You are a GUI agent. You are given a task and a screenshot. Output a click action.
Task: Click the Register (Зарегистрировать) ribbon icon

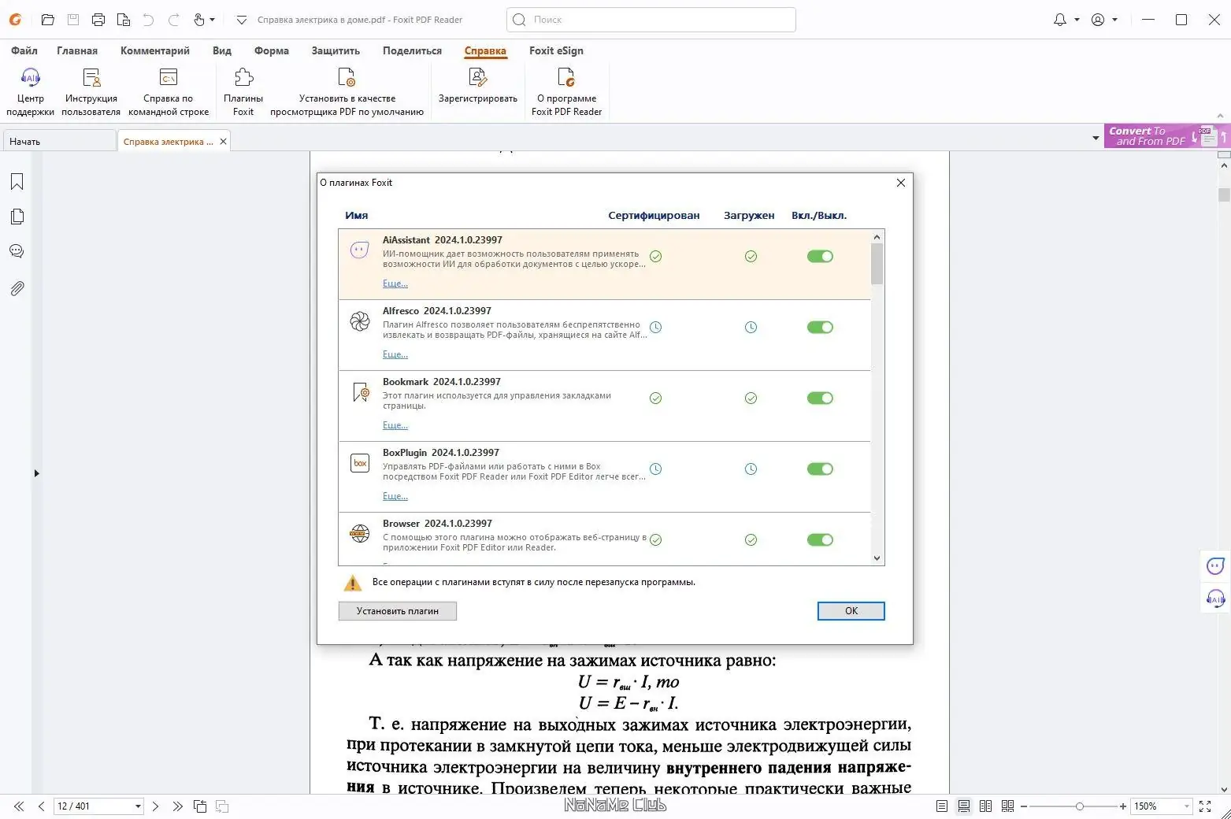pos(478,87)
